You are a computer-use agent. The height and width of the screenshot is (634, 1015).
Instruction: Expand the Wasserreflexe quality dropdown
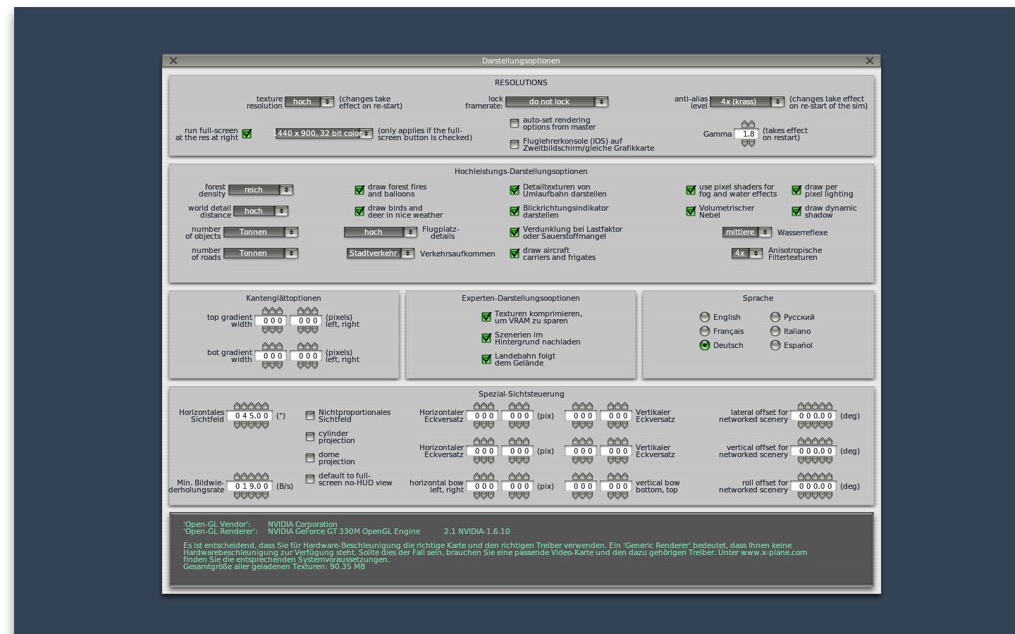pos(746,232)
